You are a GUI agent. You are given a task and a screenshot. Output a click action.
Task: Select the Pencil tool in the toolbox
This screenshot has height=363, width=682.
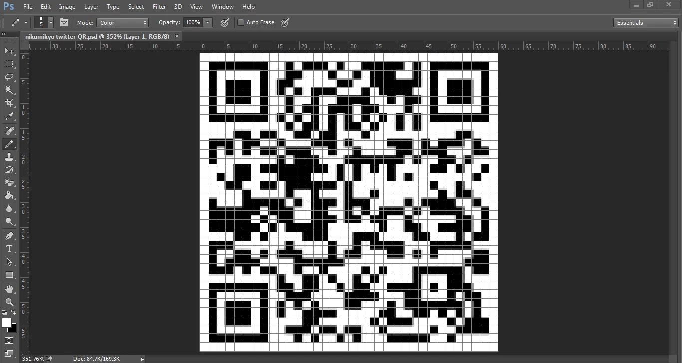point(9,144)
